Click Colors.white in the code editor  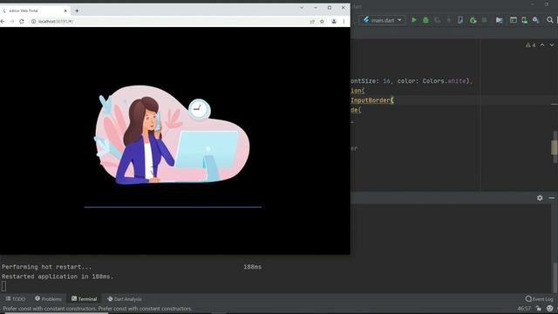coord(444,81)
